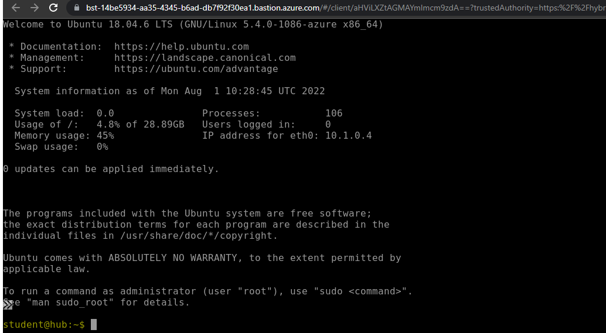Viewport: 606px width, 333px height.
Task: Click the terminal cursor block at prompt
Action: pos(93,324)
